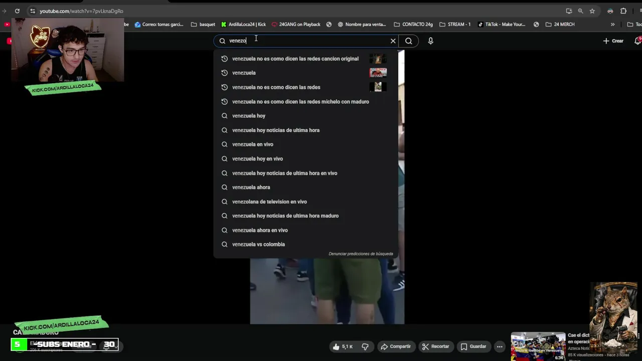Select suggestion 'venezuela no es como dicen las redes'

(x=305, y=87)
